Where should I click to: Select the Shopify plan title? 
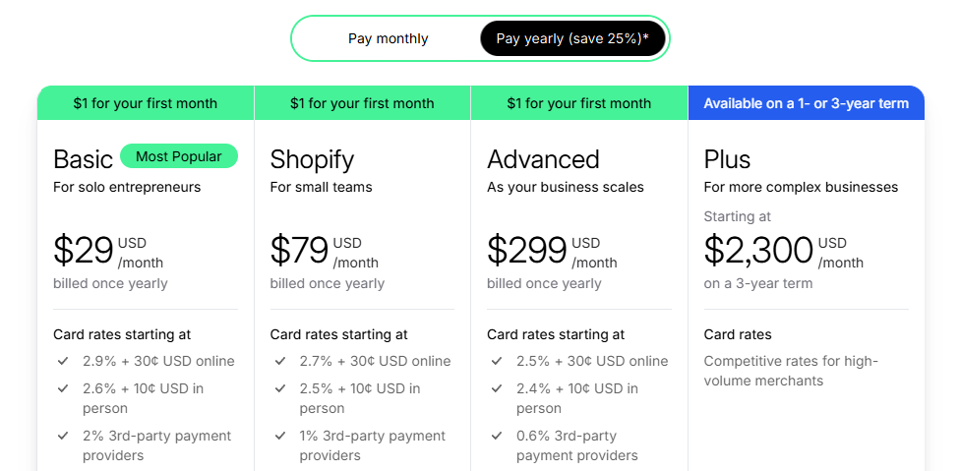pyautogui.click(x=312, y=159)
